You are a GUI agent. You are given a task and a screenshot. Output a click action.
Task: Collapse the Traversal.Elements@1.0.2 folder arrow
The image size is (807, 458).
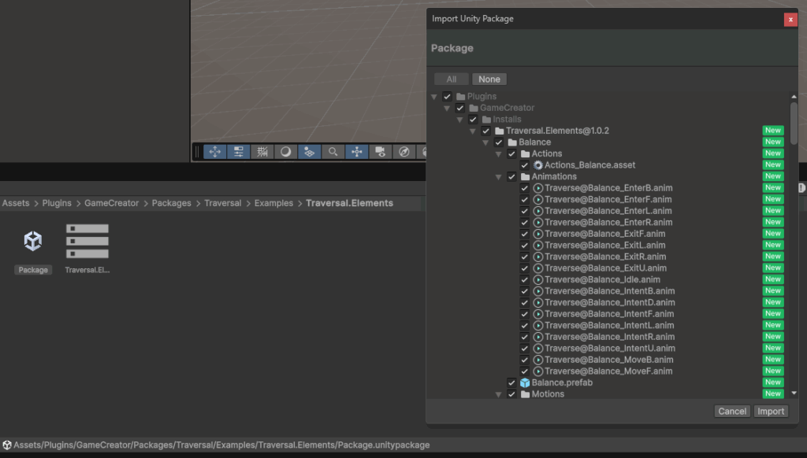point(473,131)
